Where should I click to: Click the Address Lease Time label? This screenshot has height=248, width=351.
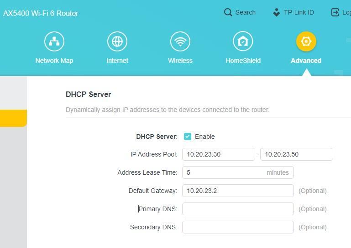click(x=147, y=172)
